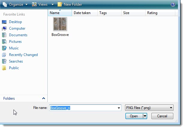Sort by the Tags column

coord(109,13)
